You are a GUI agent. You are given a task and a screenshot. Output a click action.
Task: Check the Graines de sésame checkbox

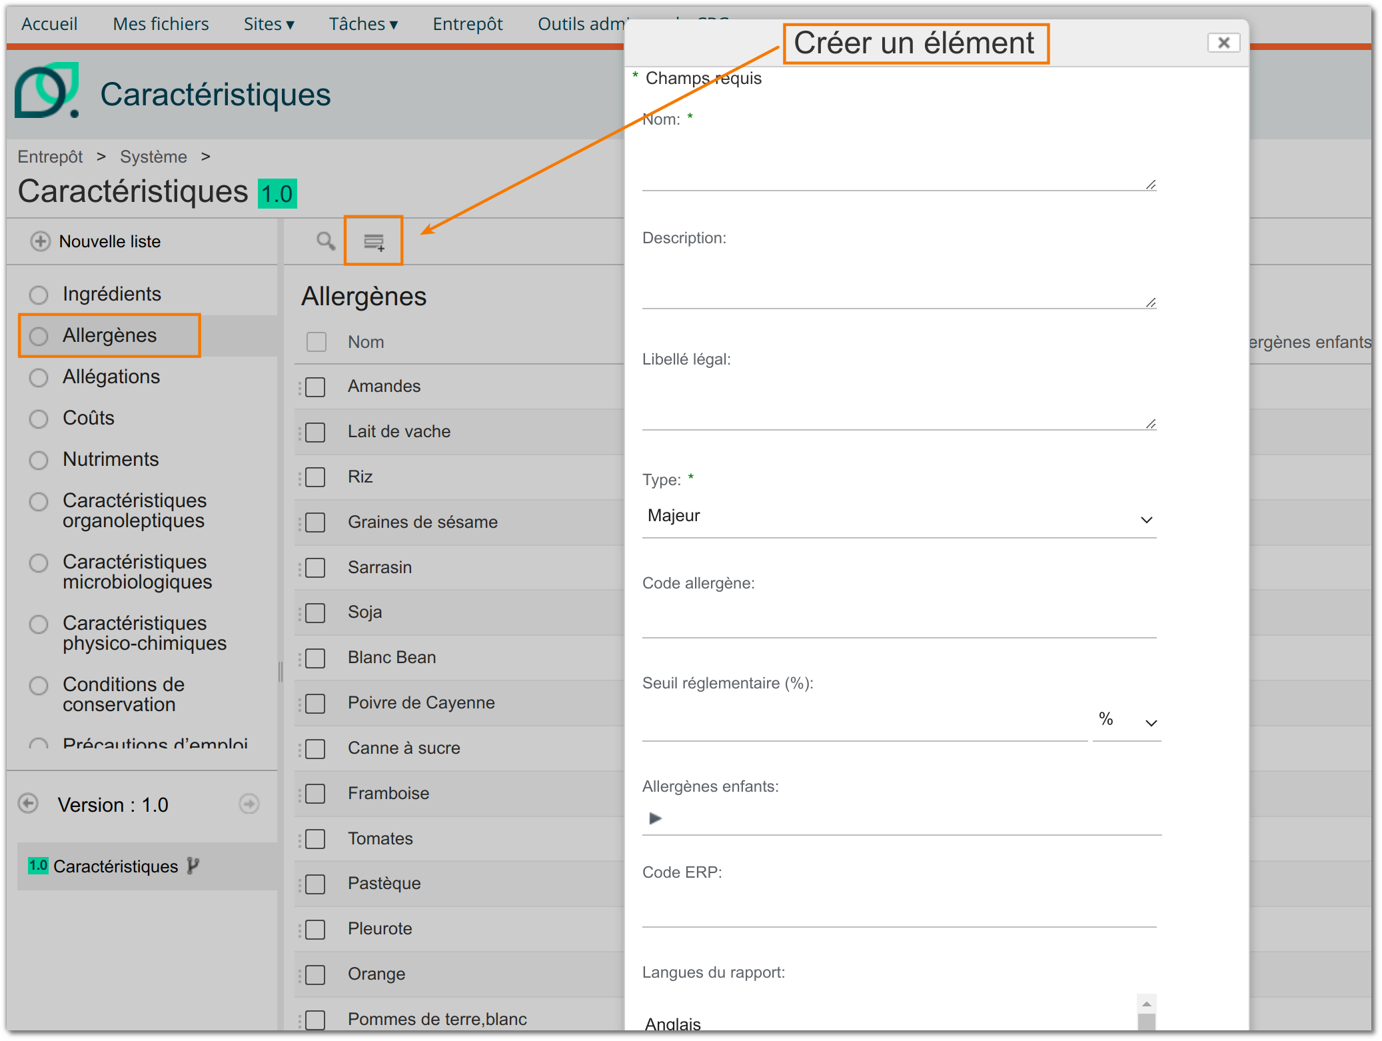[x=315, y=522]
